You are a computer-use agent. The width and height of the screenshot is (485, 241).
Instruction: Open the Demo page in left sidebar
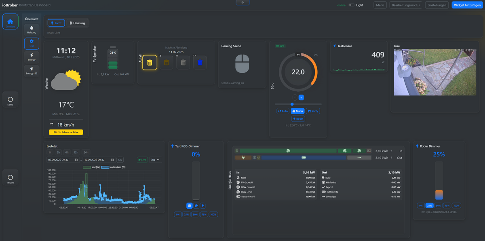pos(10,100)
